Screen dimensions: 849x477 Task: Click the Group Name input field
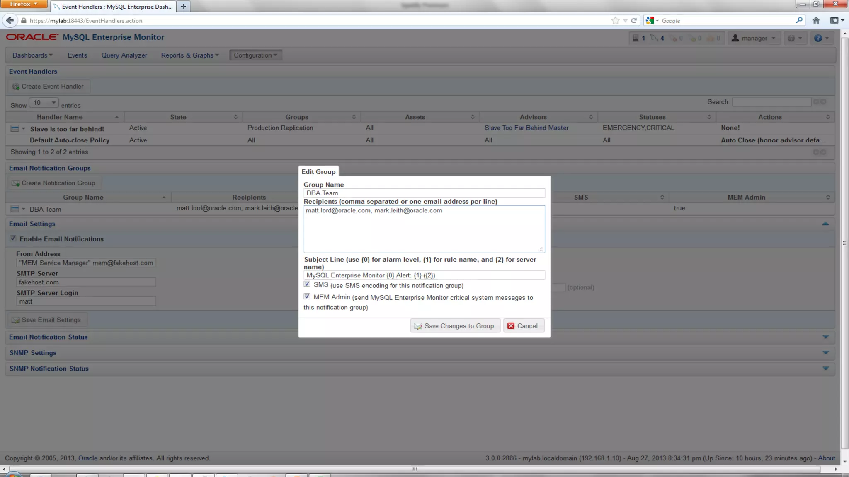tap(424, 193)
